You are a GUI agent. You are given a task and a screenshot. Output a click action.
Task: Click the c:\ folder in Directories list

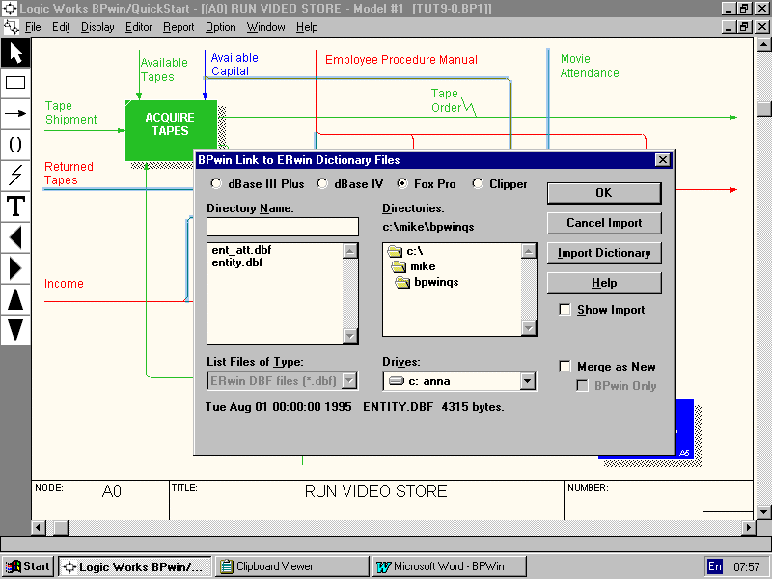404,251
